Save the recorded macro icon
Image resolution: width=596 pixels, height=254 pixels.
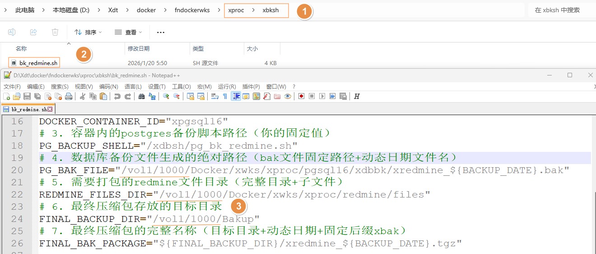pos(343,96)
